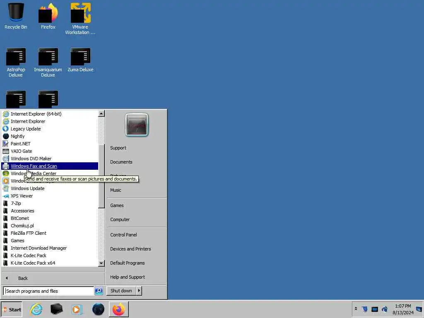The height and width of the screenshot is (318, 424).
Task: Select the Insaniquarium Deluxe desktop icon
Action: coord(48,63)
